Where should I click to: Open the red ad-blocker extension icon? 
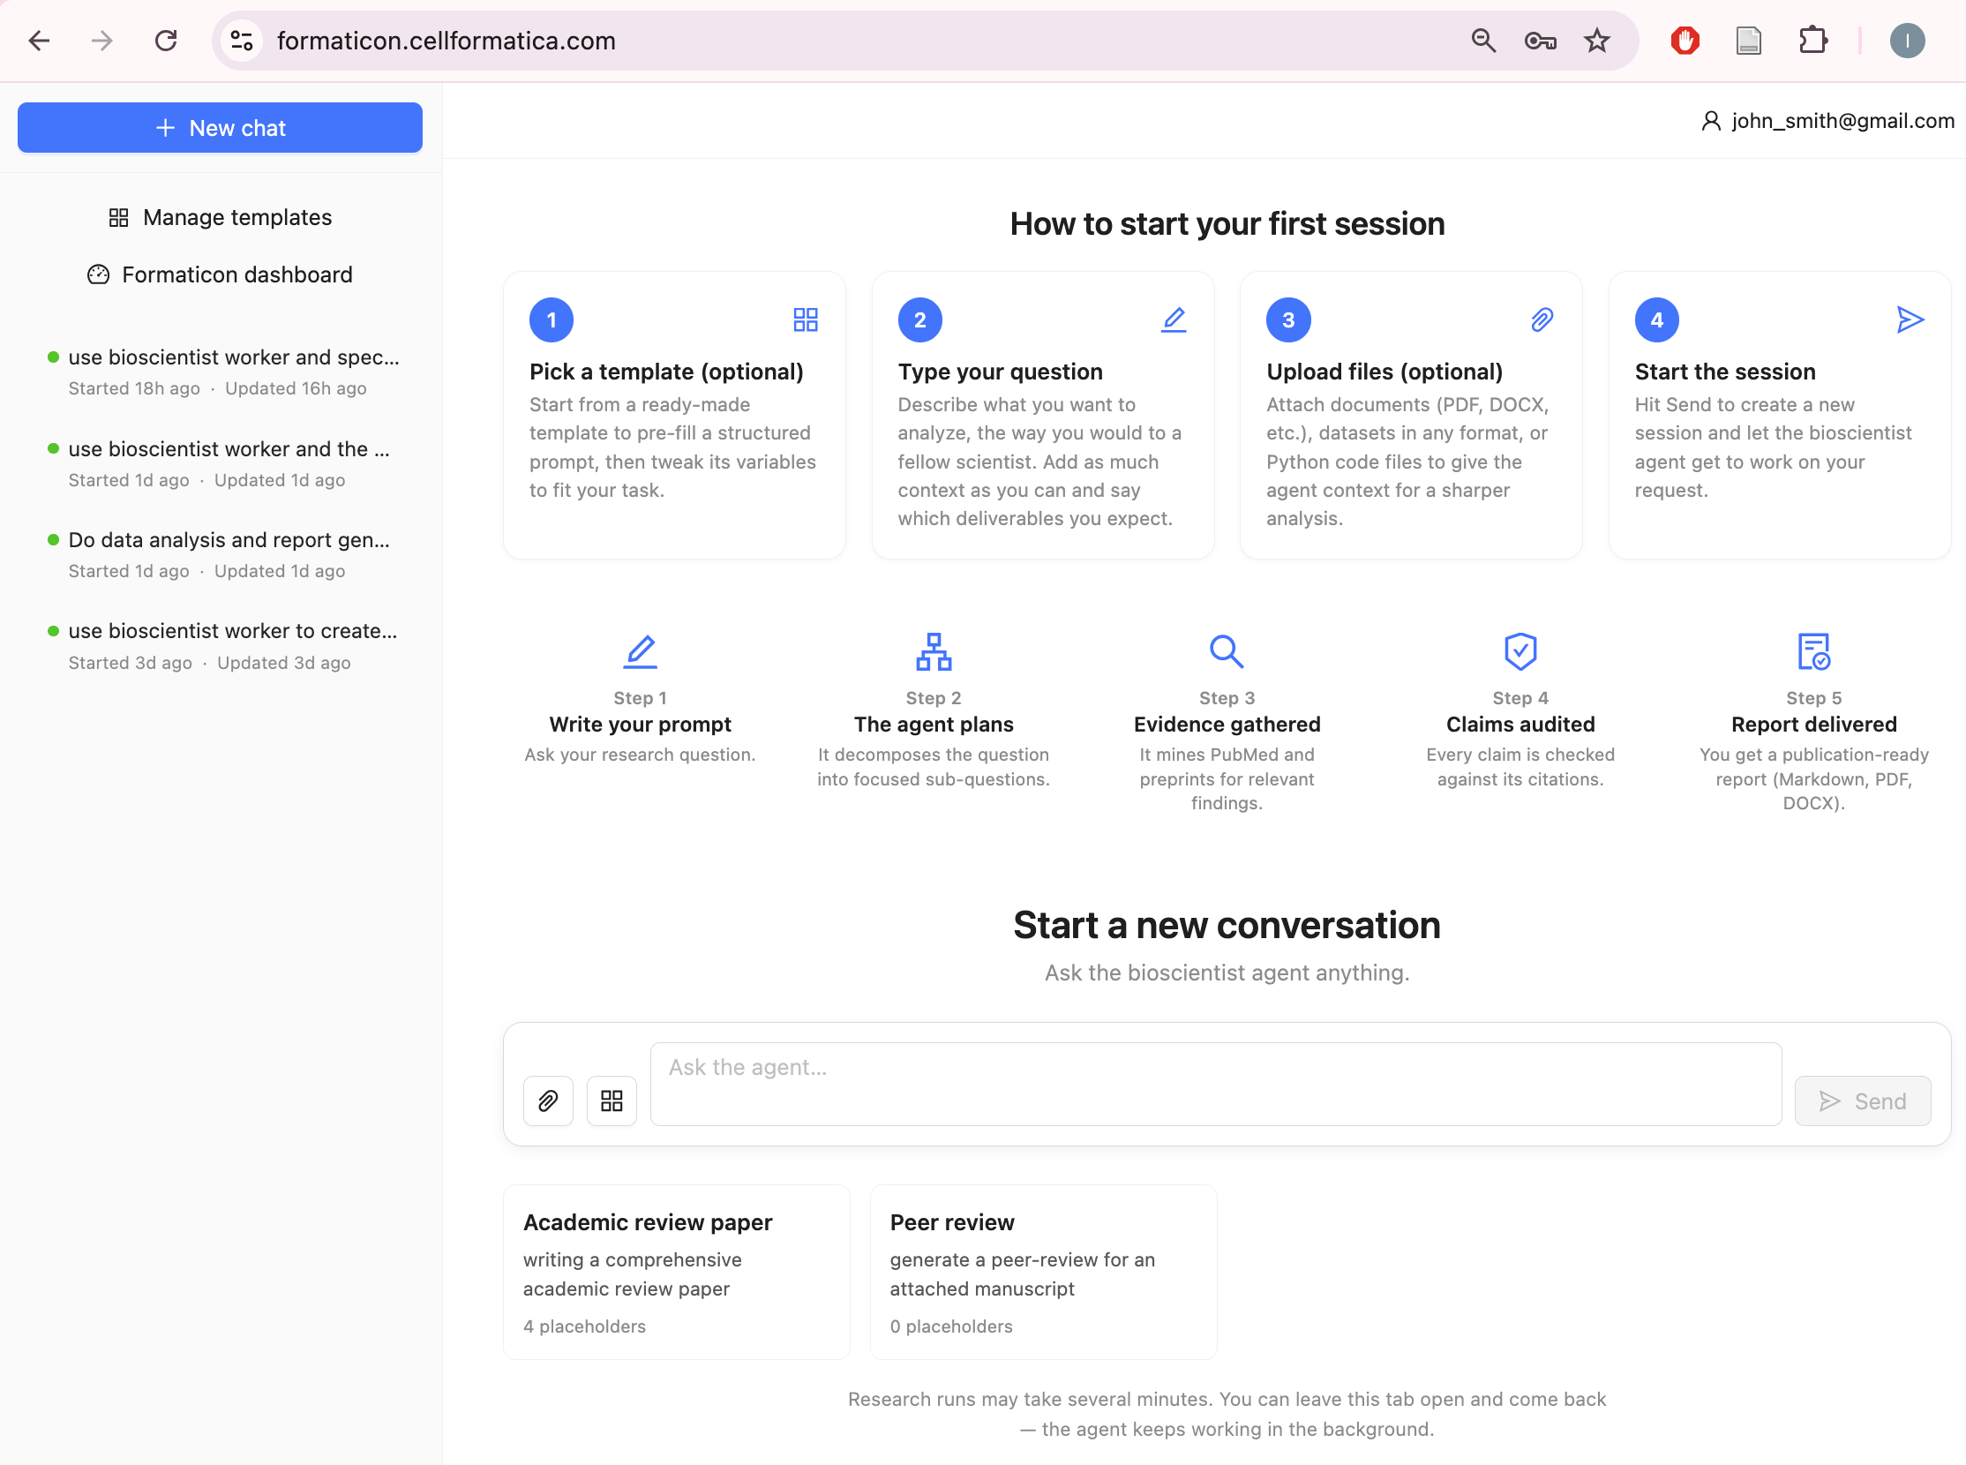(x=1685, y=41)
